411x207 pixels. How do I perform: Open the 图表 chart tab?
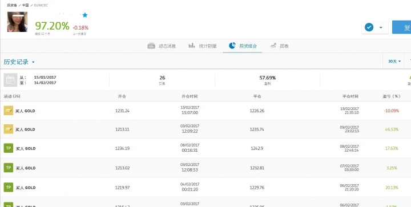point(279,46)
